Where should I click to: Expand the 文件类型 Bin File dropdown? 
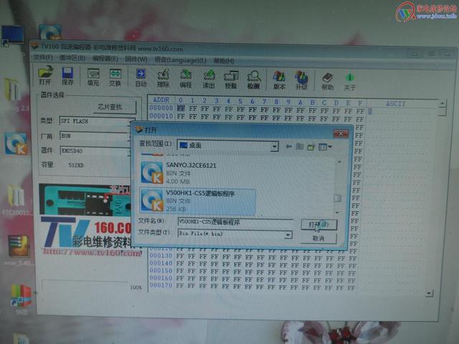[288, 234]
